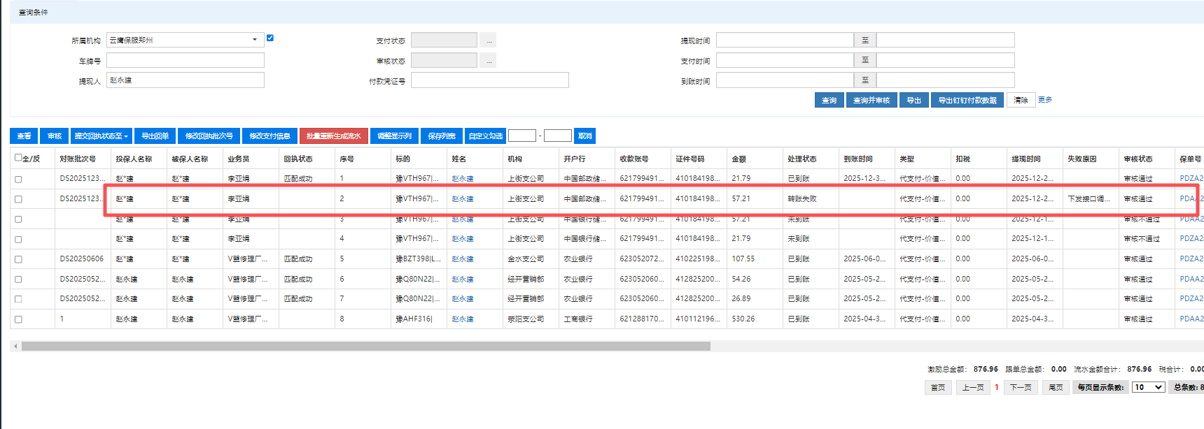Open the 每页显示条数 page size dropdown
Image resolution: width=1204 pixels, height=429 pixels.
[1148, 387]
